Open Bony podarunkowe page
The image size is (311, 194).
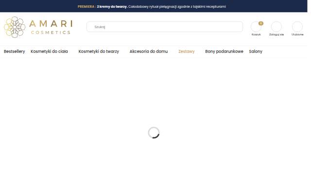coord(224,51)
